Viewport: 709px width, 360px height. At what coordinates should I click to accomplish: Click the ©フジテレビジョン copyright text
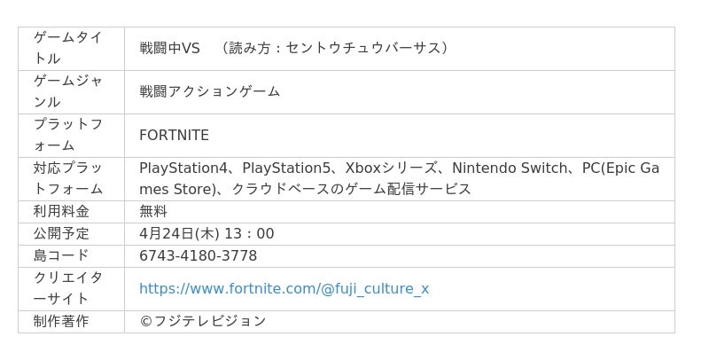[202, 321]
